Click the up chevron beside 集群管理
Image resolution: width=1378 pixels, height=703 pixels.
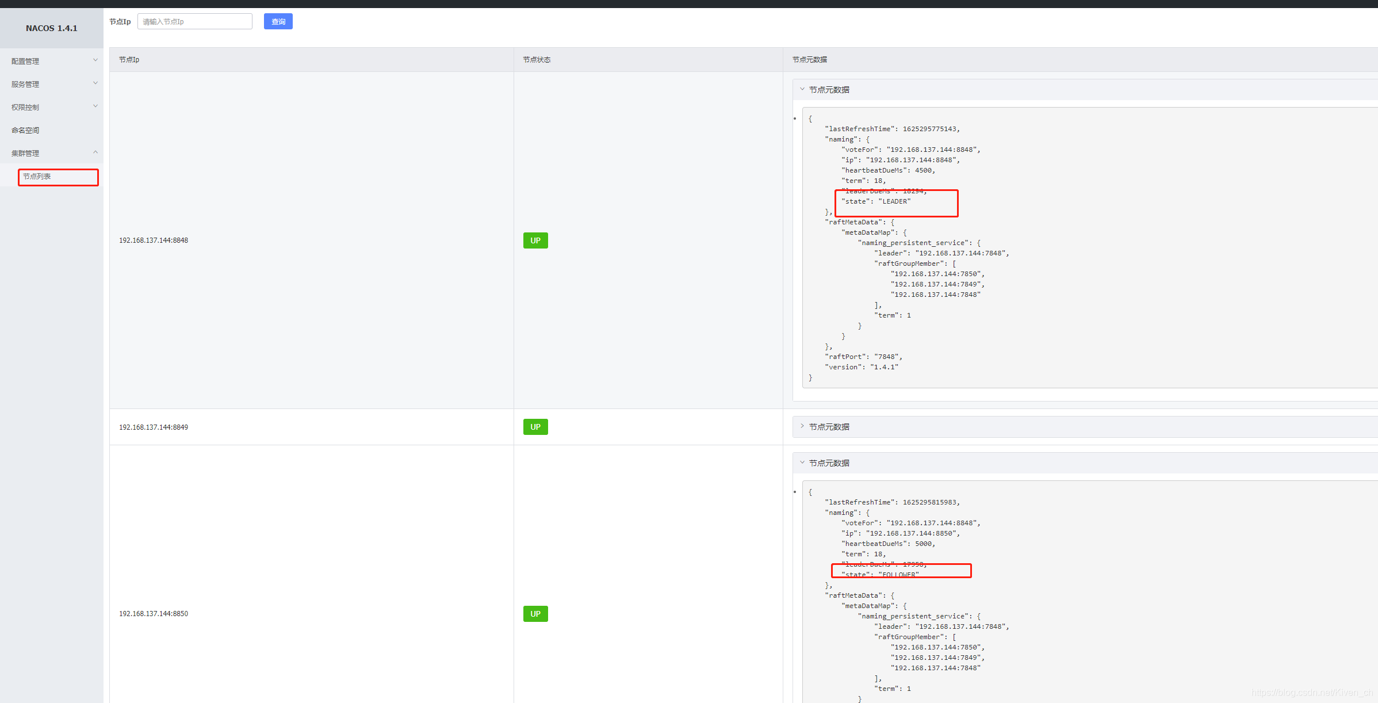coord(95,152)
